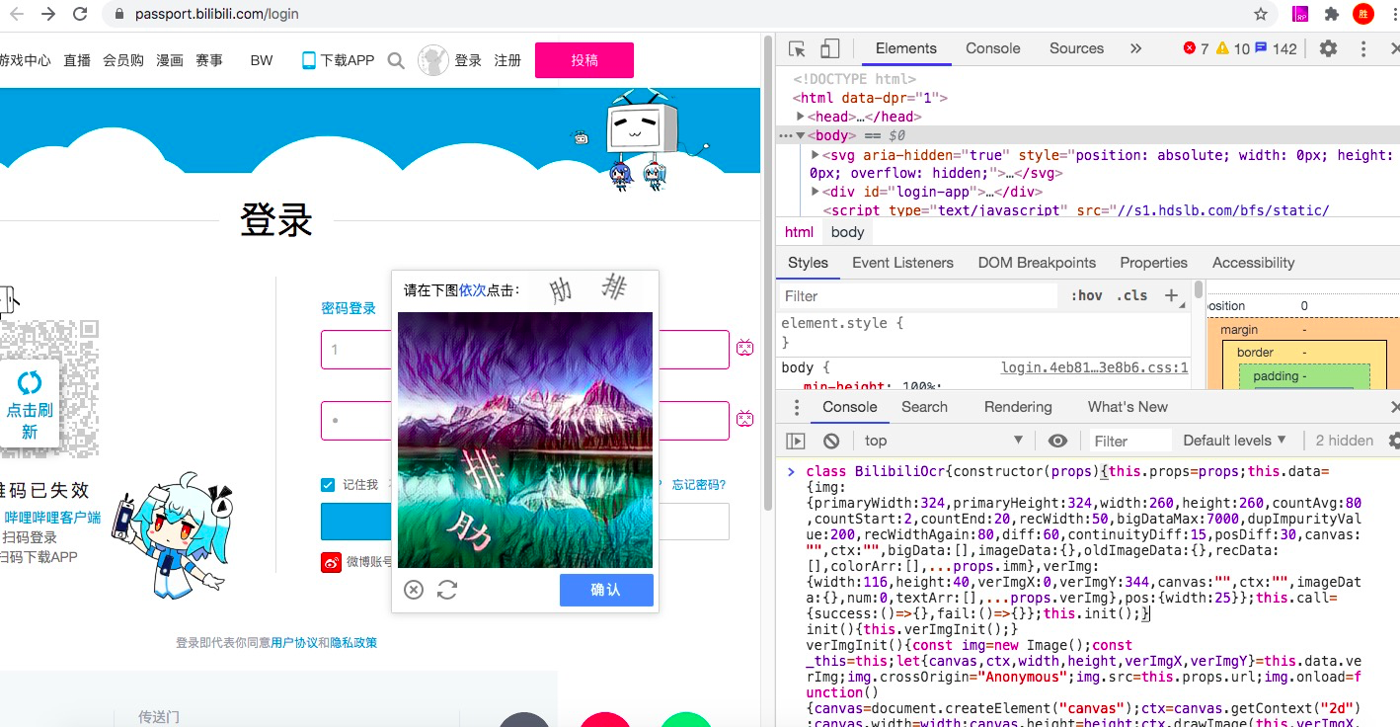Open DevTools settings gear

pos(1329,48)
